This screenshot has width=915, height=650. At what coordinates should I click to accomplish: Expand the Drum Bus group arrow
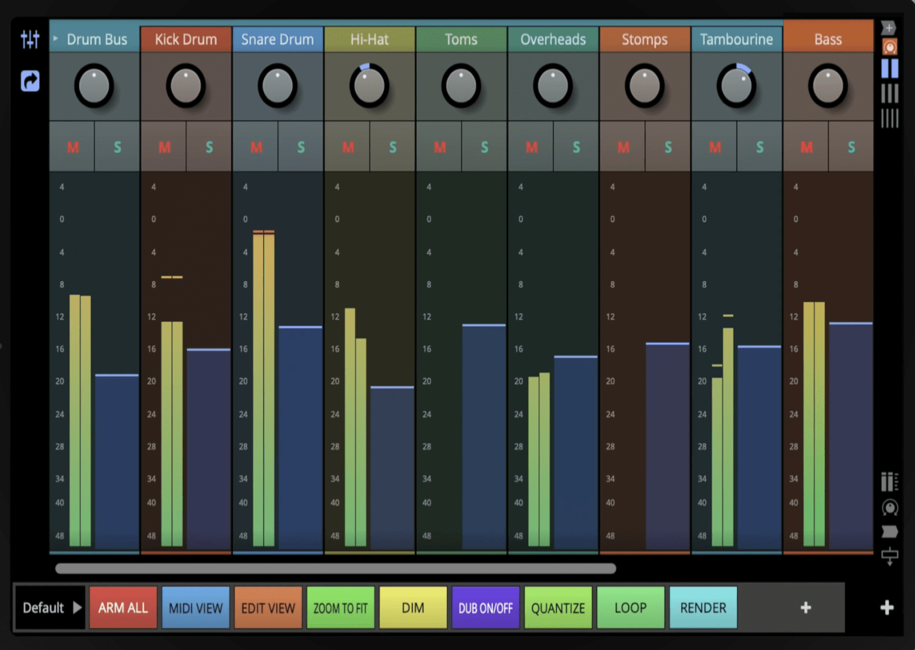[x=56, y=39]
